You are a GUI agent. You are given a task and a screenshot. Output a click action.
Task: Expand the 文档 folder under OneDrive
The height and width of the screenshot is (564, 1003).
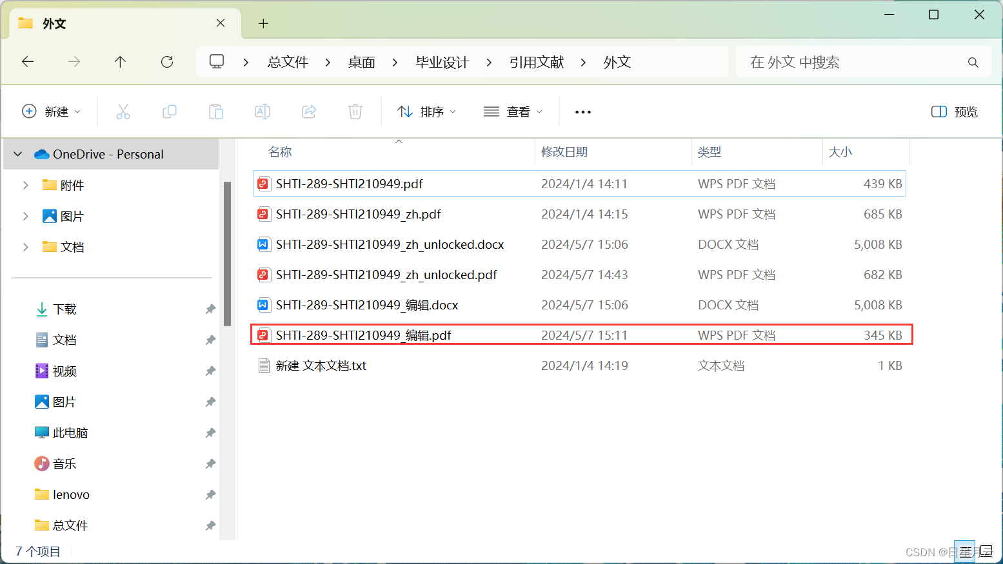click(x=26, y=247)
